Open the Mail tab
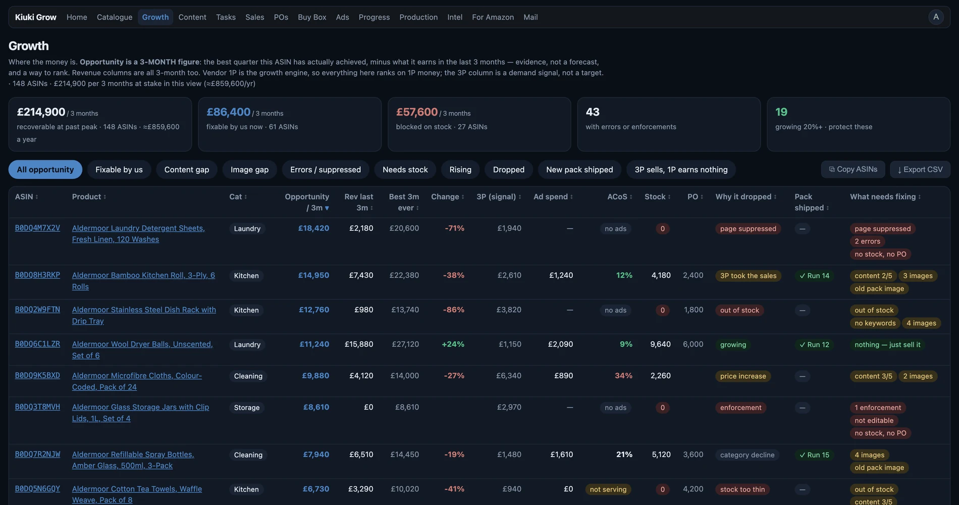Image resolution: width=959 pixels, height=505 pixels. click(530, 17)
